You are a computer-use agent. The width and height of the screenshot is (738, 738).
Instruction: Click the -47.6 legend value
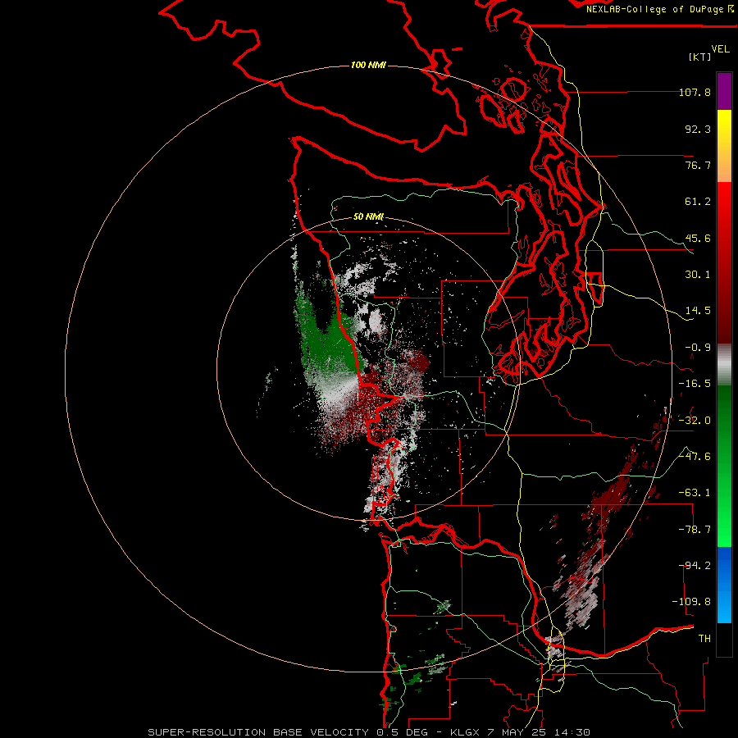click(695, 457)
